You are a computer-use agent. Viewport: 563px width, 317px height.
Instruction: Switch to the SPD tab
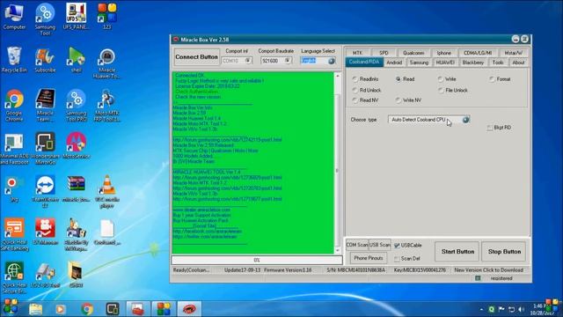pos(384,53)
